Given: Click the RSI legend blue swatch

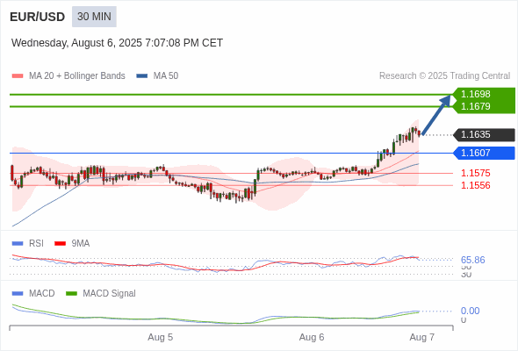Looking at the screenshot, I should pos(18,244).
